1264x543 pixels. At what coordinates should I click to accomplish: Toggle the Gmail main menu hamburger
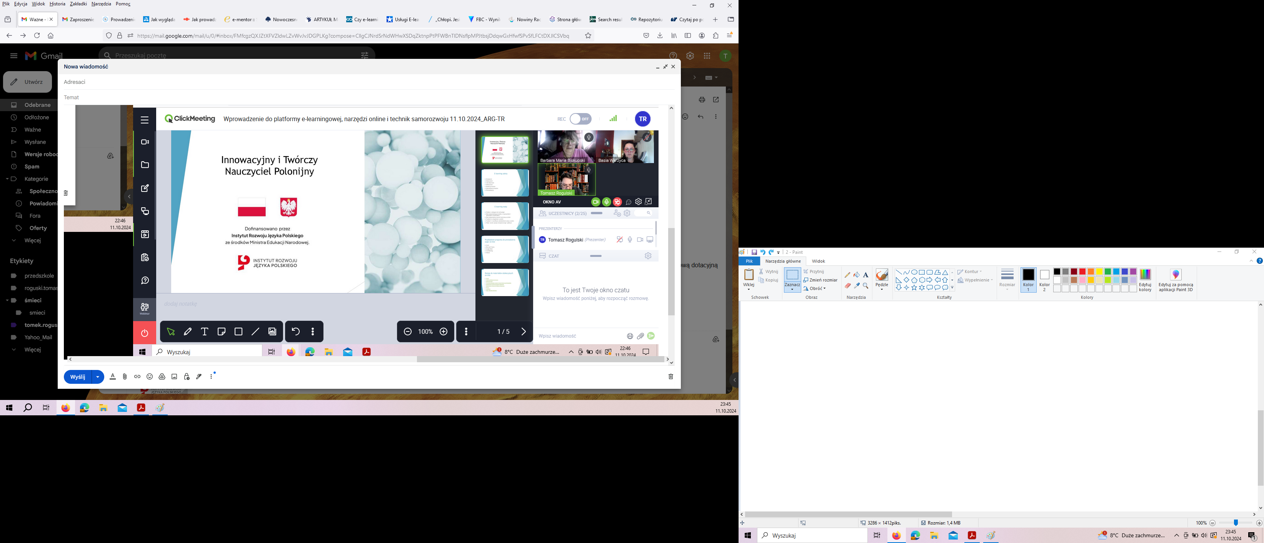tap(14, 56)
